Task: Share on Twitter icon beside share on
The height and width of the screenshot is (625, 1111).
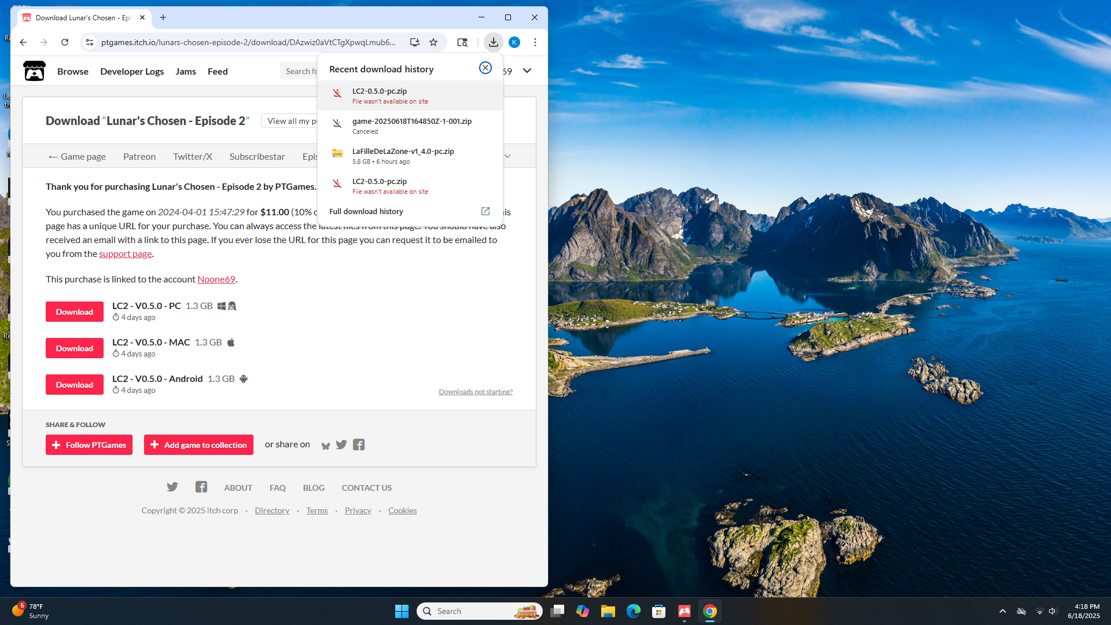Action: (341, 444)
